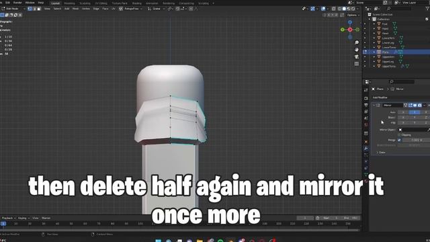Select wireframe viewport shading
The height and width of the screenshot is (242, 430).
click(340, 9)
